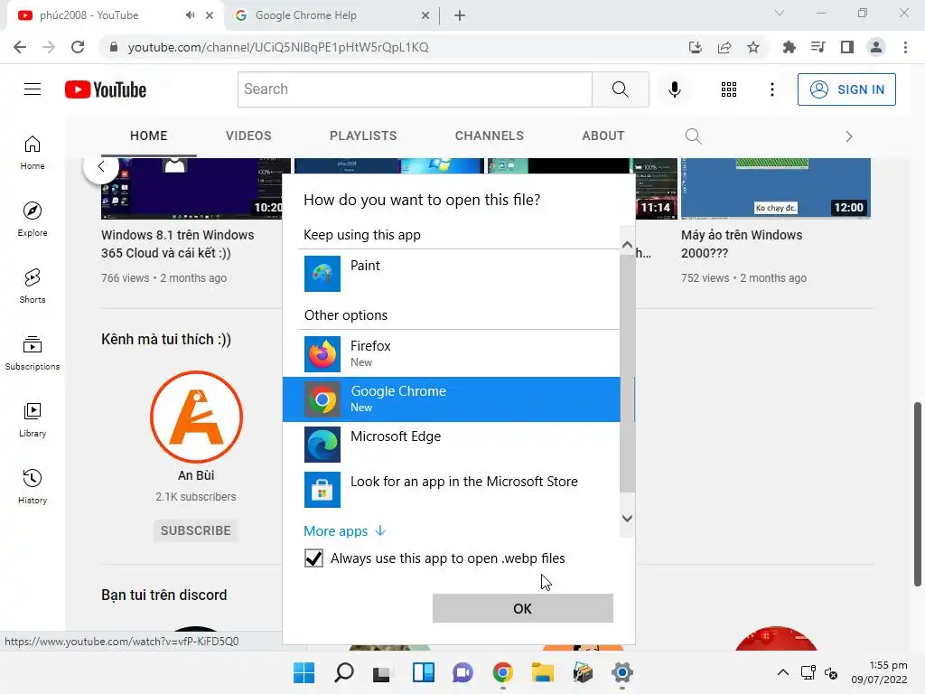Screen dimensions: 925x694
Task: Select the channel HOME tab
Action: pos(149,136)
